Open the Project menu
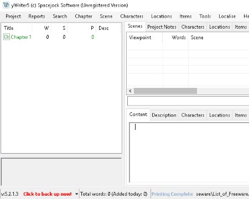Screen dimensions: 249x199 (13, 17)
